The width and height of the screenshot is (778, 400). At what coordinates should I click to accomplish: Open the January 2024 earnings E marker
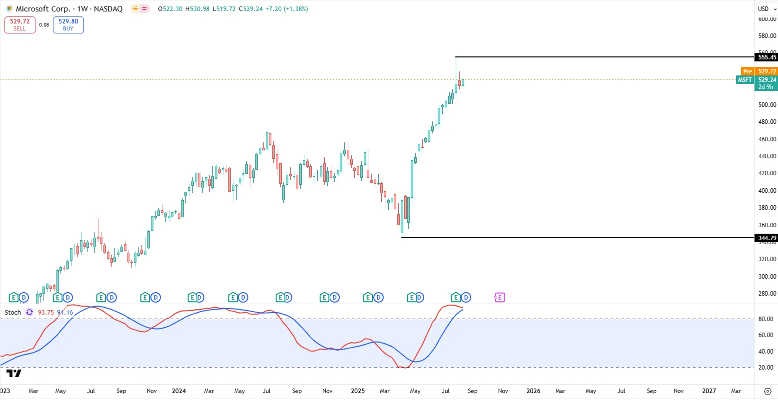192,298
